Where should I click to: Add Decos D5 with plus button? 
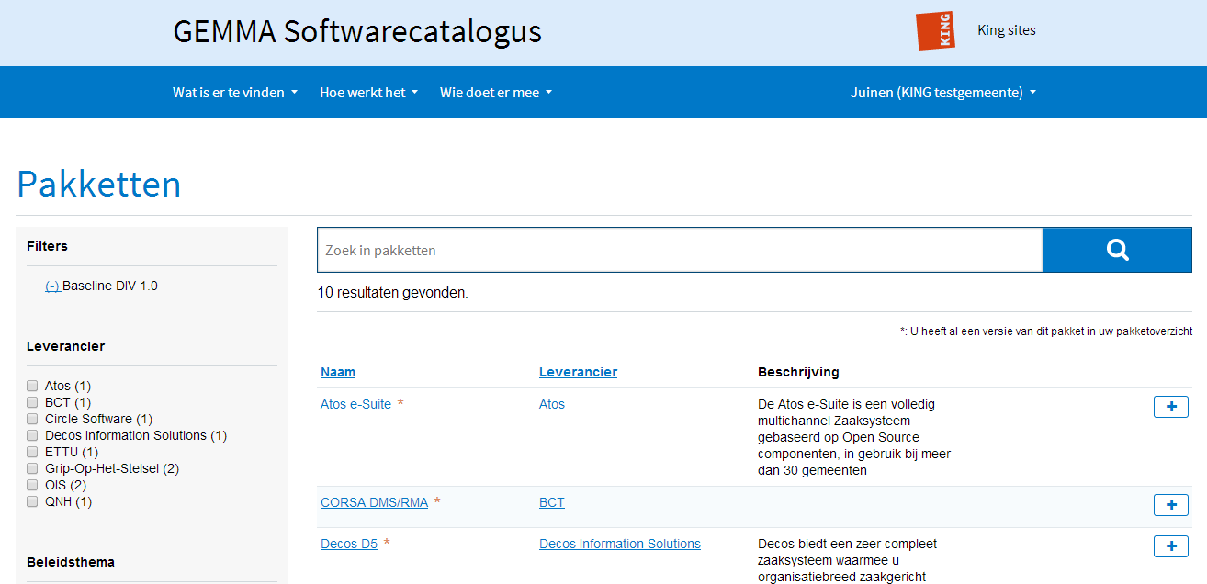coord(1171,546)
